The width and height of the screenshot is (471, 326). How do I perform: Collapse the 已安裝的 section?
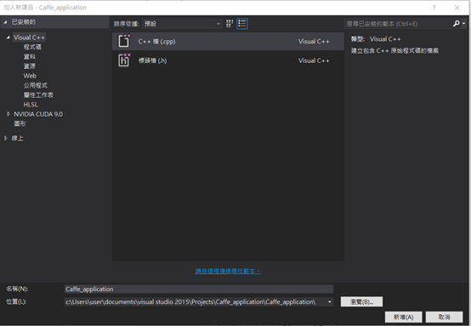(5, 22)
